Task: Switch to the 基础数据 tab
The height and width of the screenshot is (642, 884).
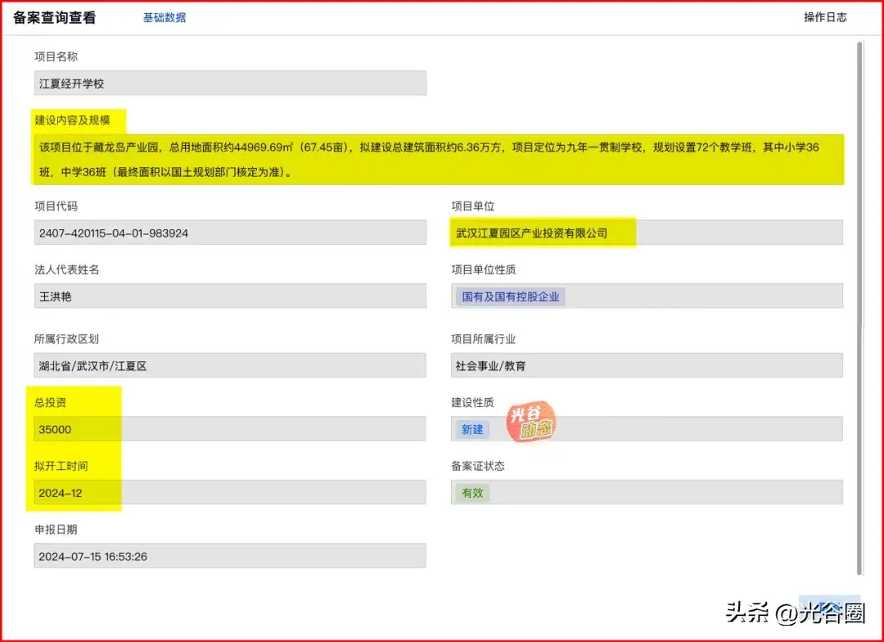Action: click(x=165, y=17)
